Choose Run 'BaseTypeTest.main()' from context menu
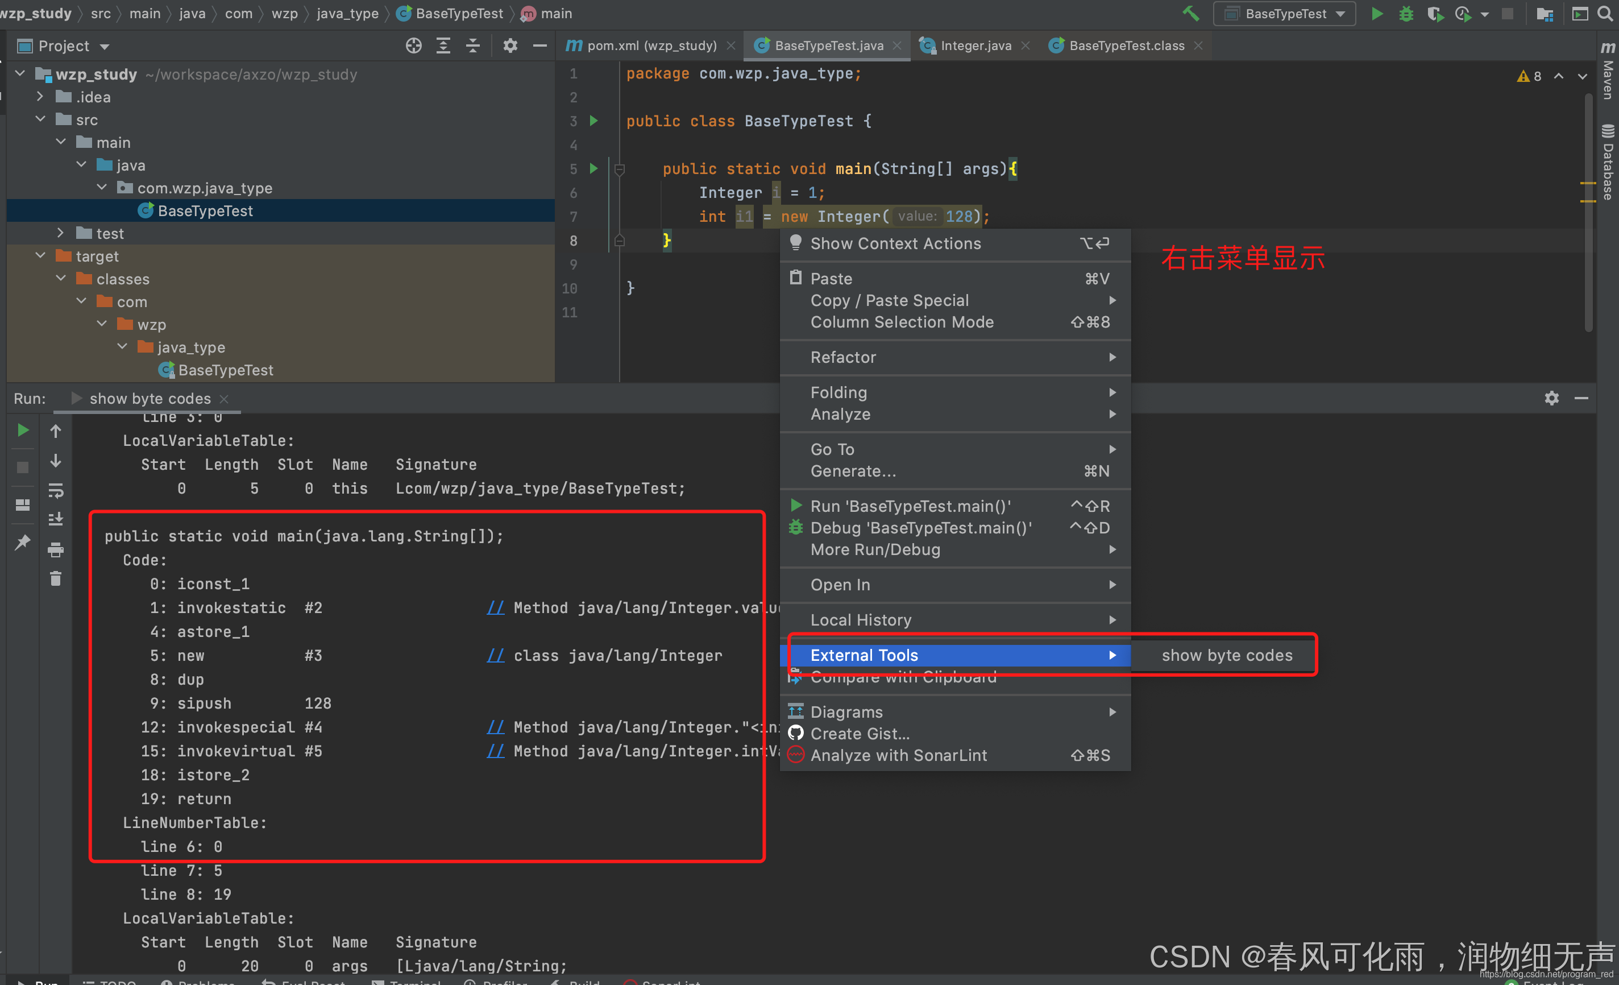Image resolution: width=1619 pixels, height=985 pixels. click(x=910, y=506)
